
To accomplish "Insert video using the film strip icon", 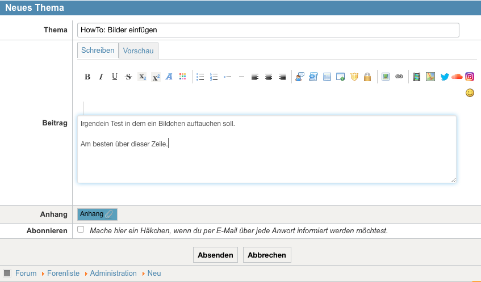I will (417, 77).
